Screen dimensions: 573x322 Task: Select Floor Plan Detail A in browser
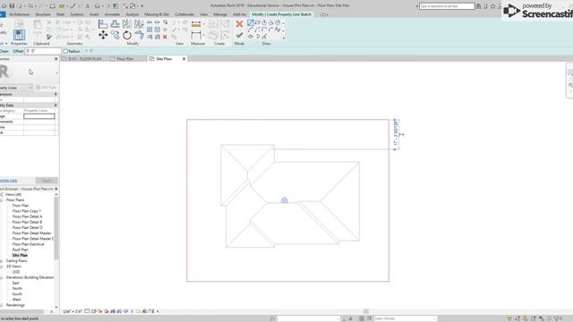click(27, 216)
